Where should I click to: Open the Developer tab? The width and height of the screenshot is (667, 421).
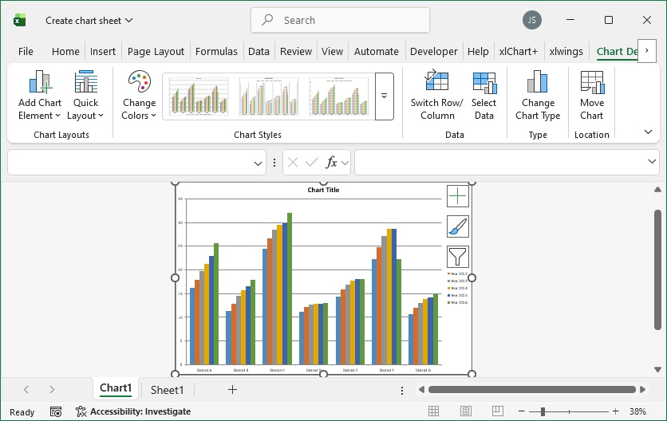coord(433,52)
